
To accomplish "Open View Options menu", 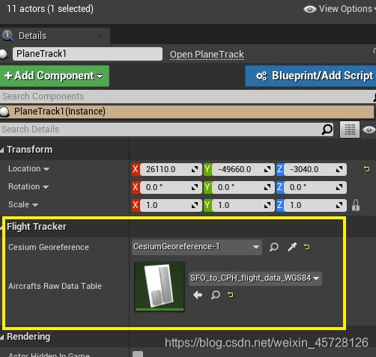I will [x=339, y=9].
